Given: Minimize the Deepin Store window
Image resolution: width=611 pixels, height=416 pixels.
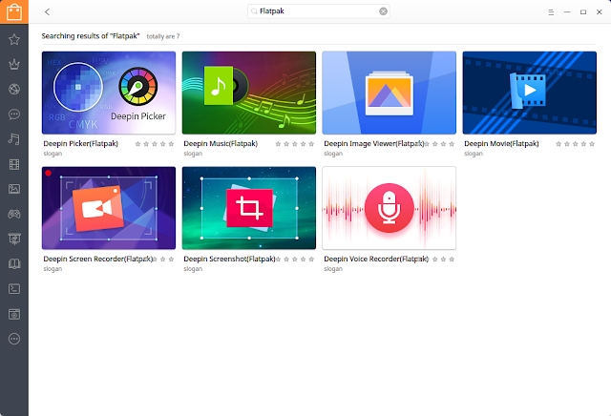Looking at the screenshot, I should point(567,12).
